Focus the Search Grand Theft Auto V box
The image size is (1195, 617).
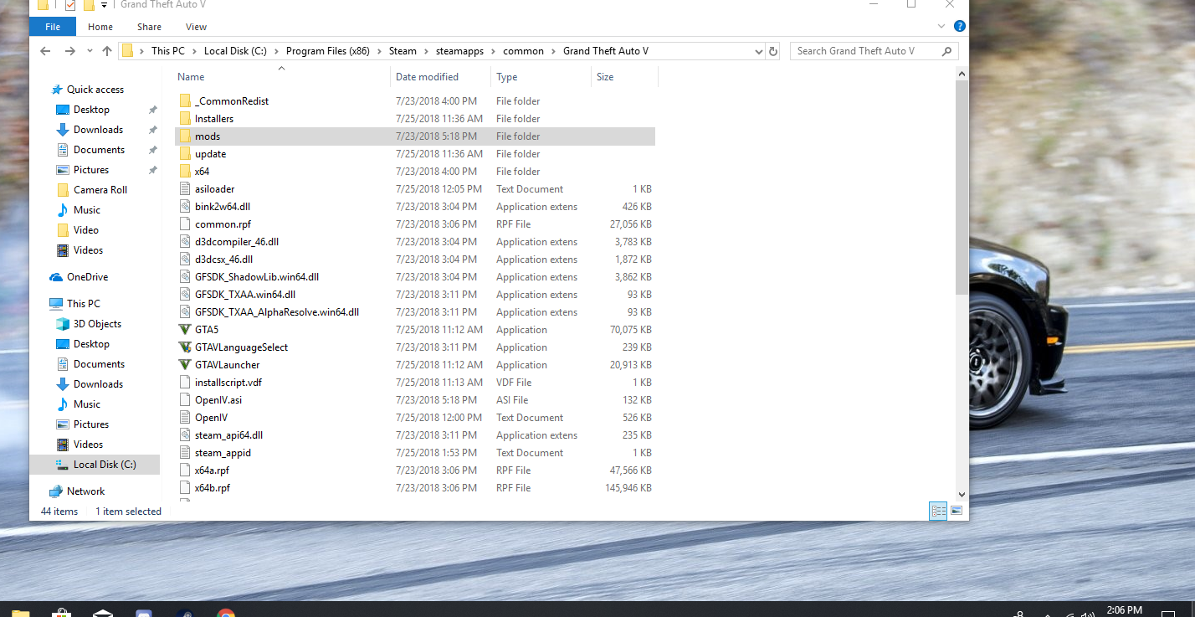coord(874,51)
